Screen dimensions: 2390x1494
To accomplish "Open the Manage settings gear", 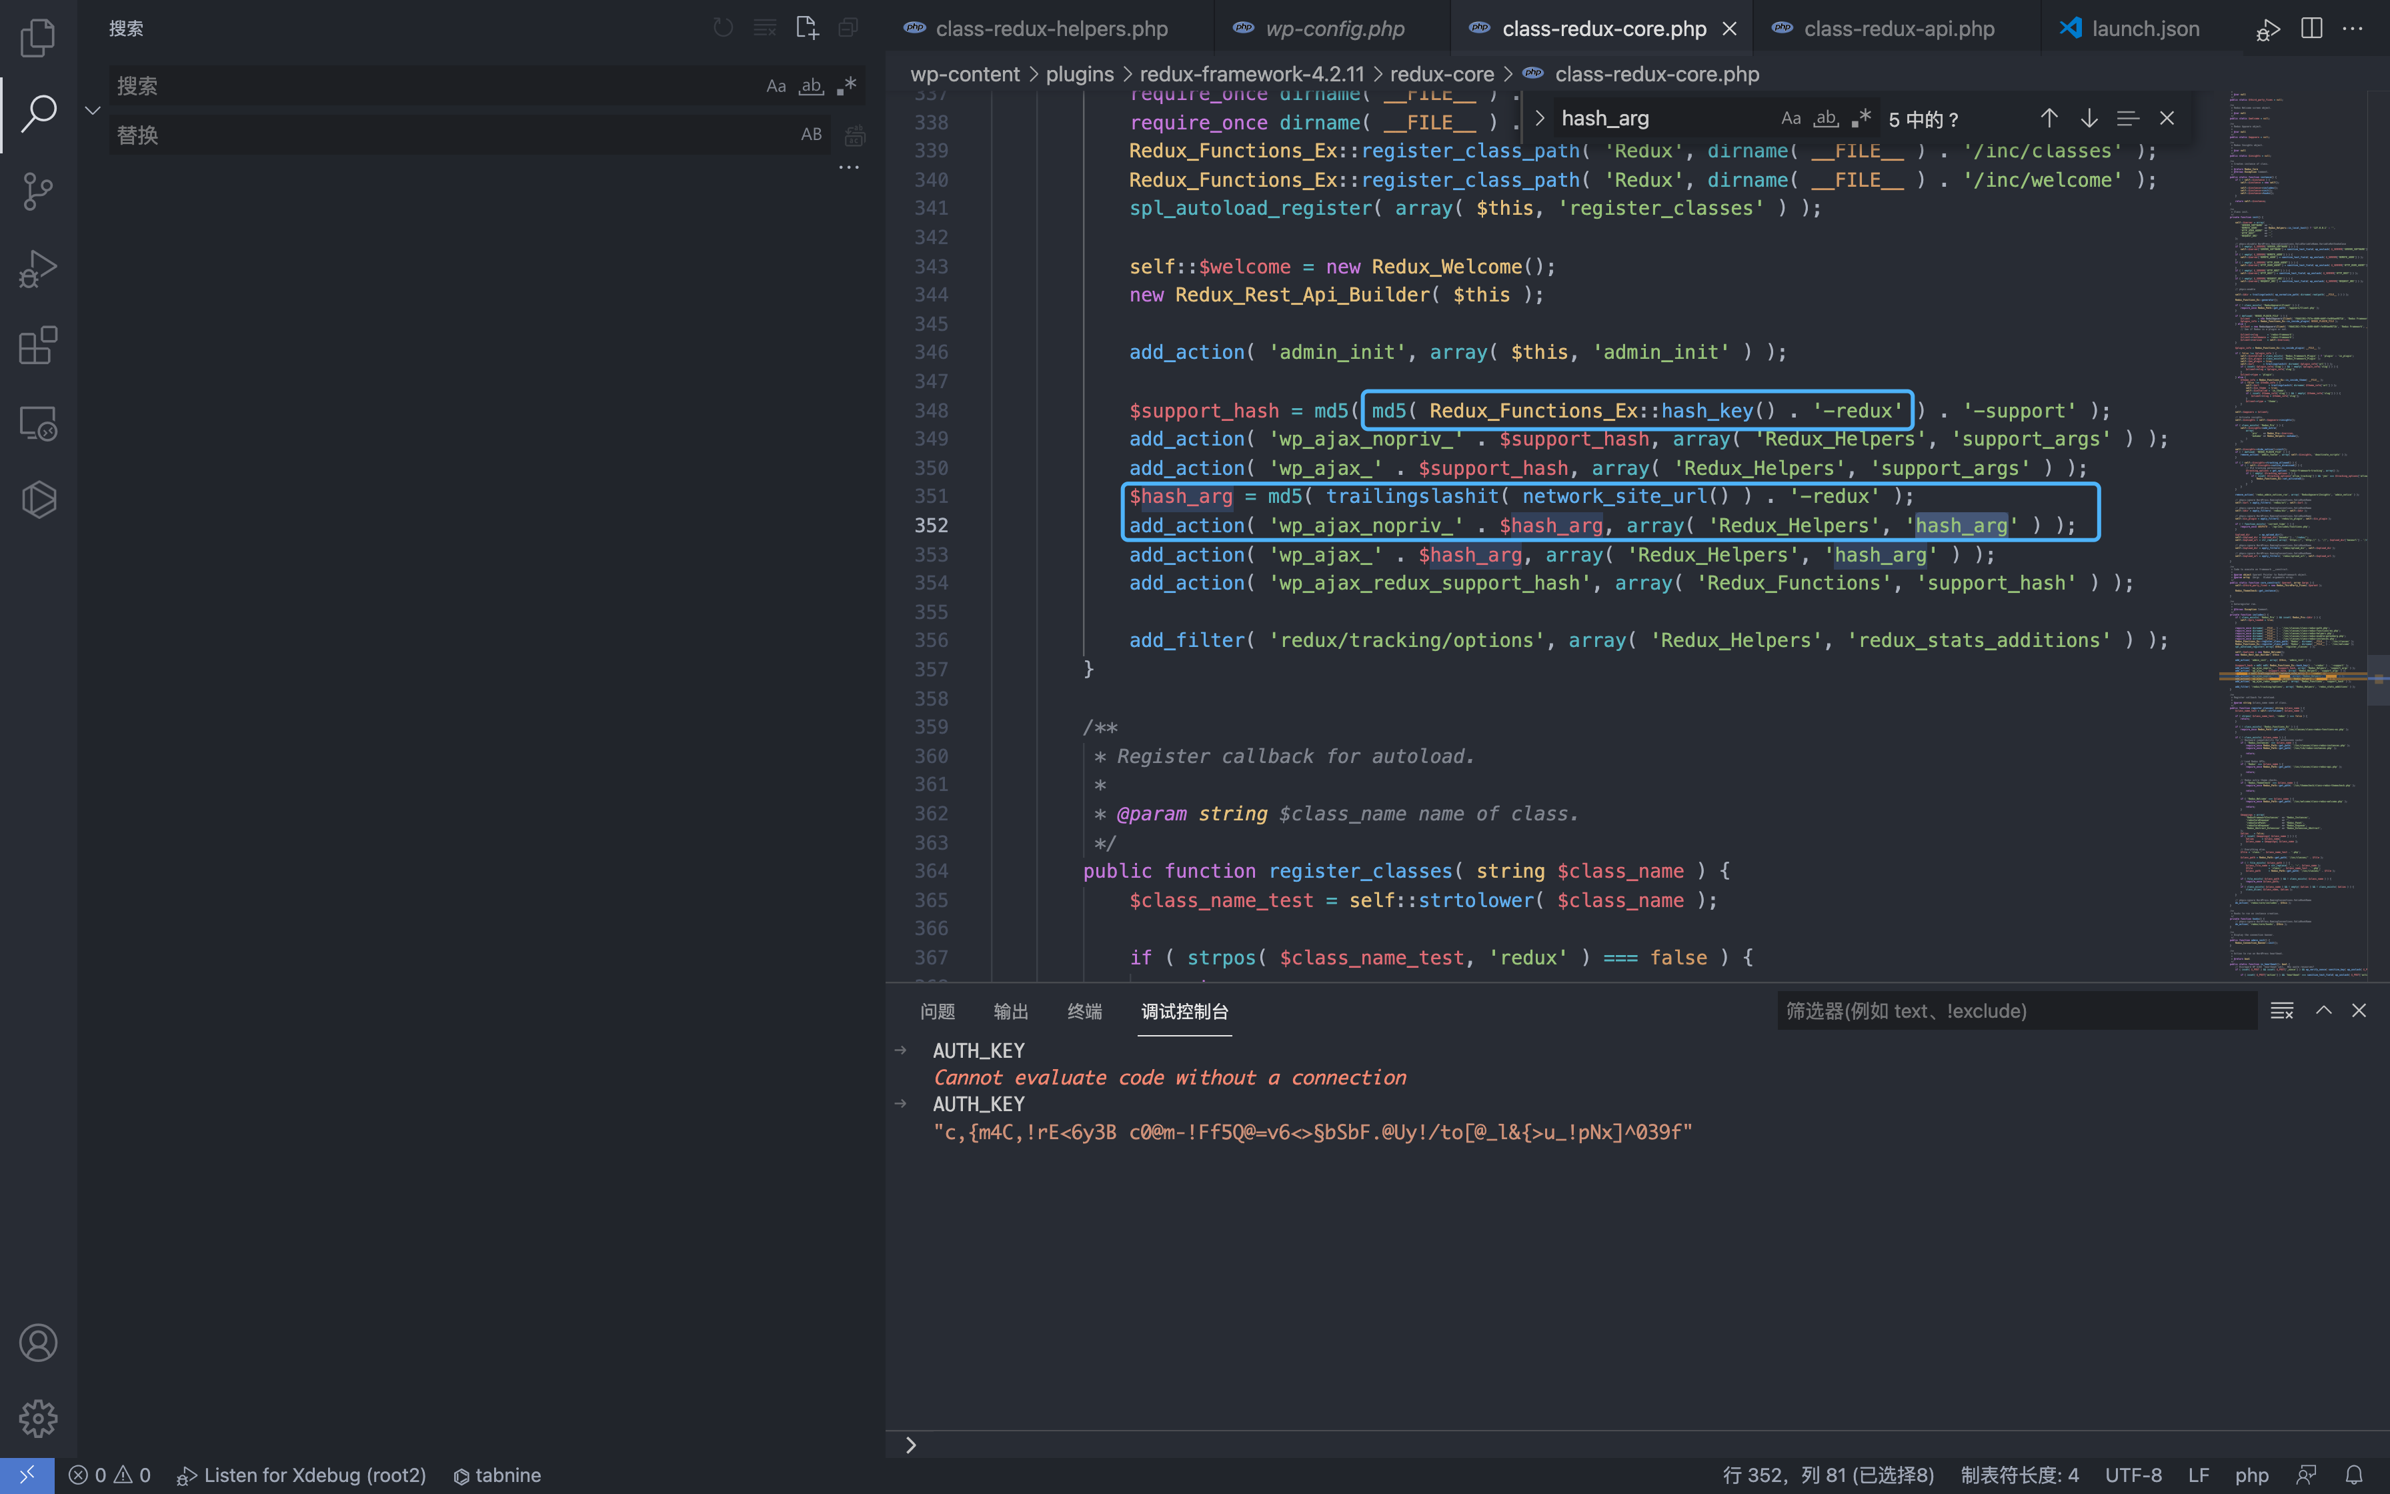I will coord(37,1419).
